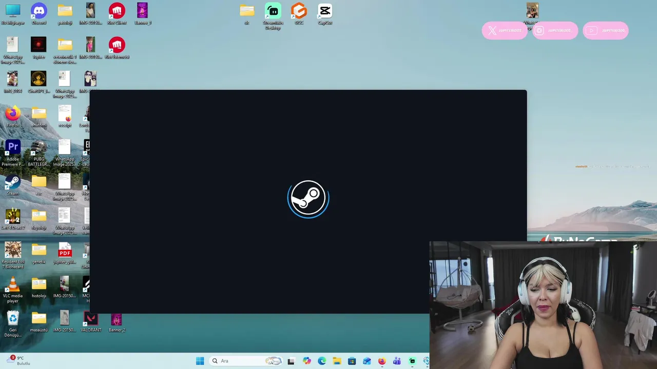Viewport: 657px width, 369px height.
Task: Open the weather widget showing Bulutlu
Action: 20,361
